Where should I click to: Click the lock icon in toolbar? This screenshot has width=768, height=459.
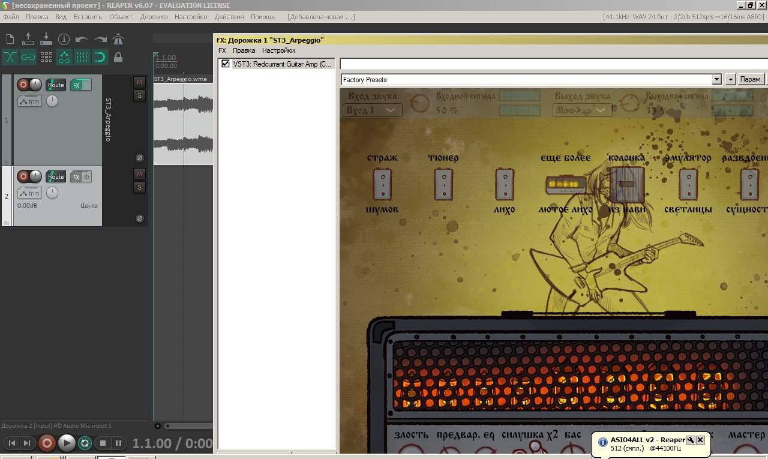118,58
